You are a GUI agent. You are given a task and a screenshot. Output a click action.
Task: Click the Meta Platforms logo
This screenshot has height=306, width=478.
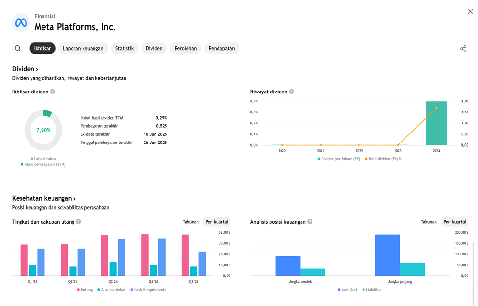click(21, 22)
